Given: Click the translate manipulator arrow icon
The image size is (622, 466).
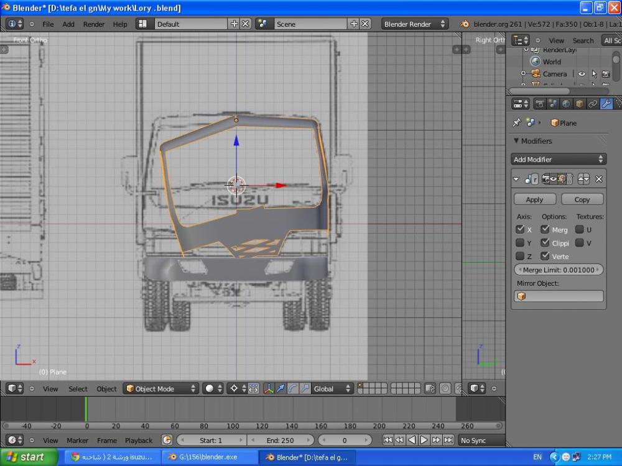Looking at the screenshot, I should point(281,388).
